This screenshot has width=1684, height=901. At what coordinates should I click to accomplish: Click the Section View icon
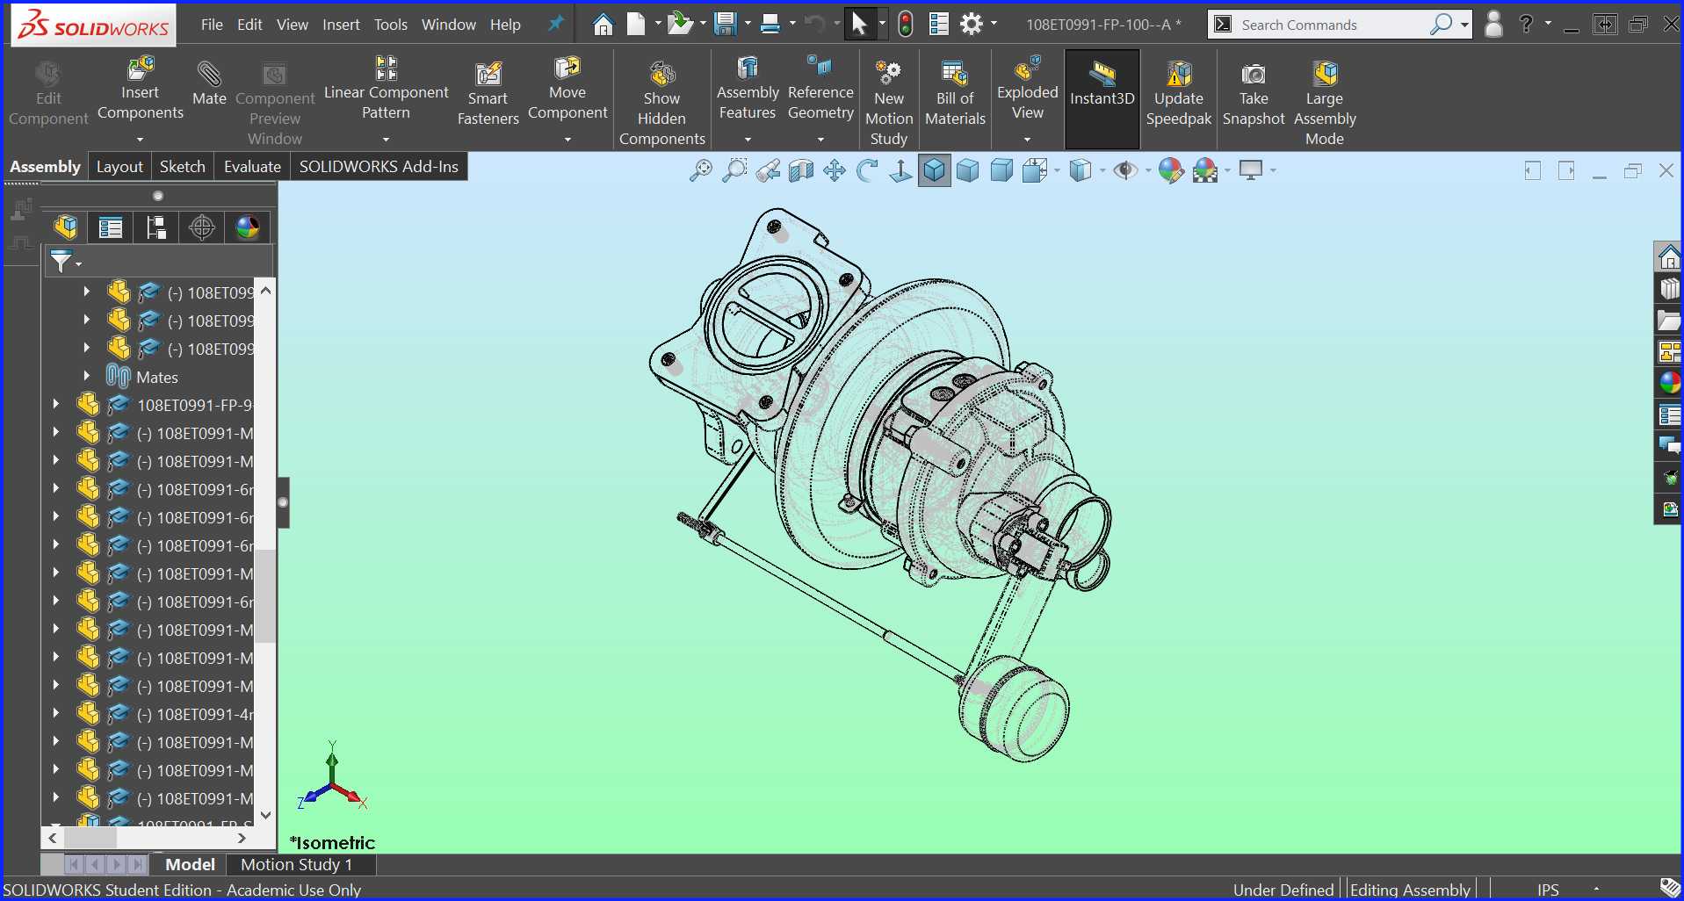pos(800,170)
